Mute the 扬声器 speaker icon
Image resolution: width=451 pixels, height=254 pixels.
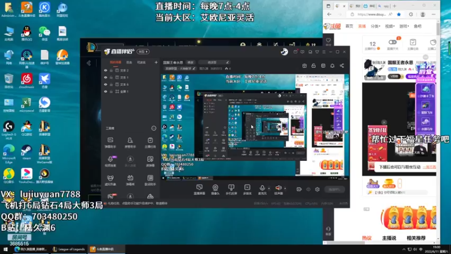[278, 188]
